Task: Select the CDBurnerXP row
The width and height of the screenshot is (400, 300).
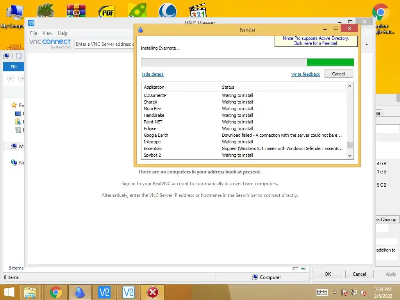Action: pyautogui.click(x=244, y=95)
